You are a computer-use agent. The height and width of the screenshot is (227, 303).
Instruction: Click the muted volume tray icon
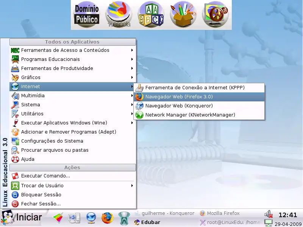click(x=269, y=214)
